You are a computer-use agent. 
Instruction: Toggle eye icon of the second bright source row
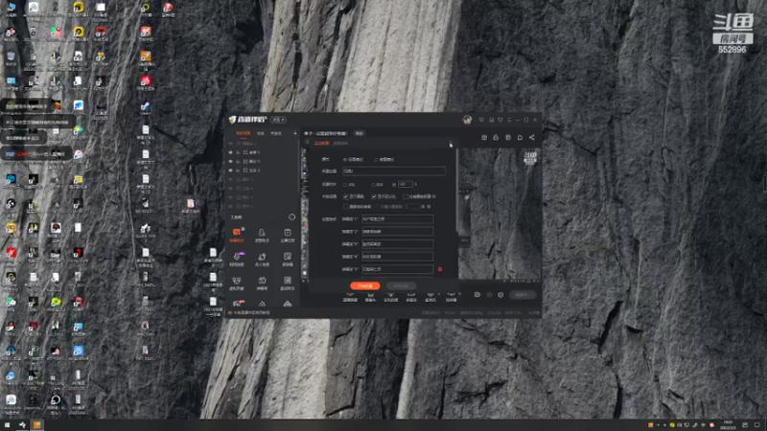231,161
